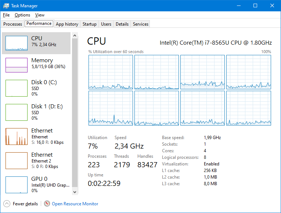Viewport: 281px width, 213px height.
Task: Collapse view with Fewer details chevron
Action: coord(7,204)
